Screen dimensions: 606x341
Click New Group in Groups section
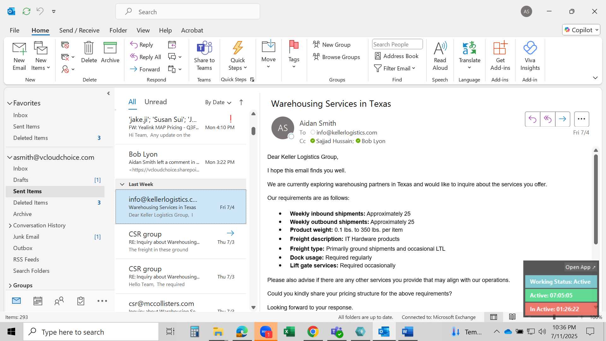pyautogui.click(x=331, y=45)
